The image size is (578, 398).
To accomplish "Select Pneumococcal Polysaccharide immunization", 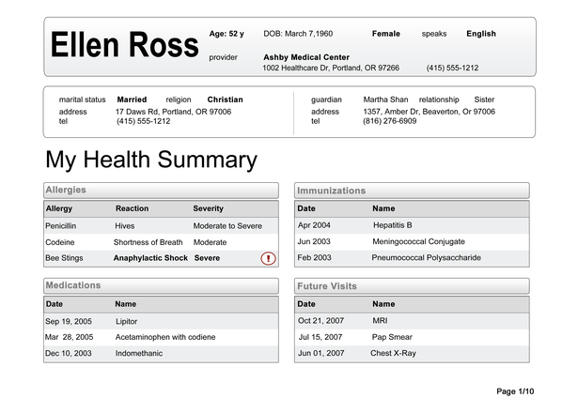I will (426, 258).
